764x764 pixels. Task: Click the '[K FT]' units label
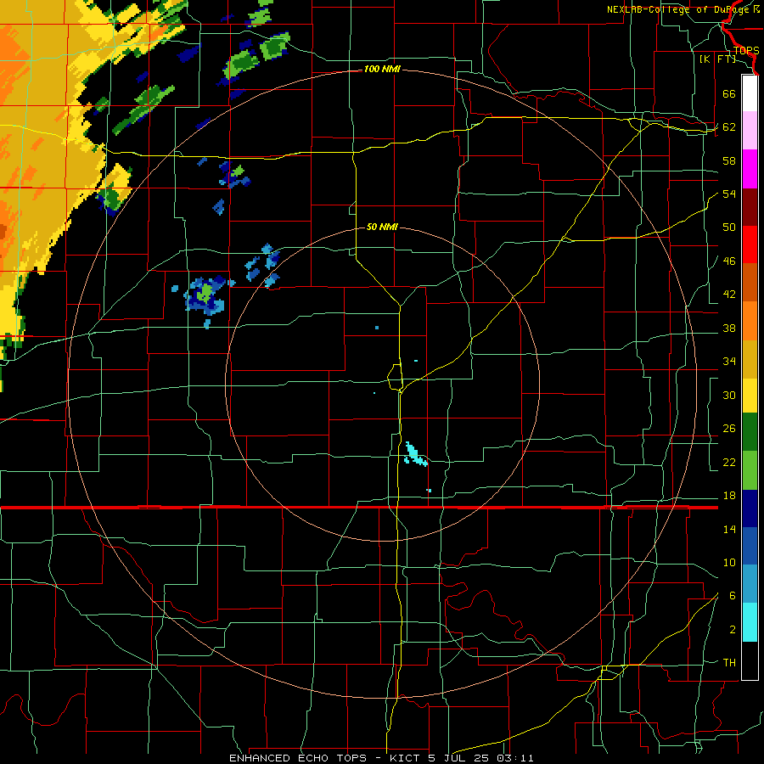tap(717, 59)
